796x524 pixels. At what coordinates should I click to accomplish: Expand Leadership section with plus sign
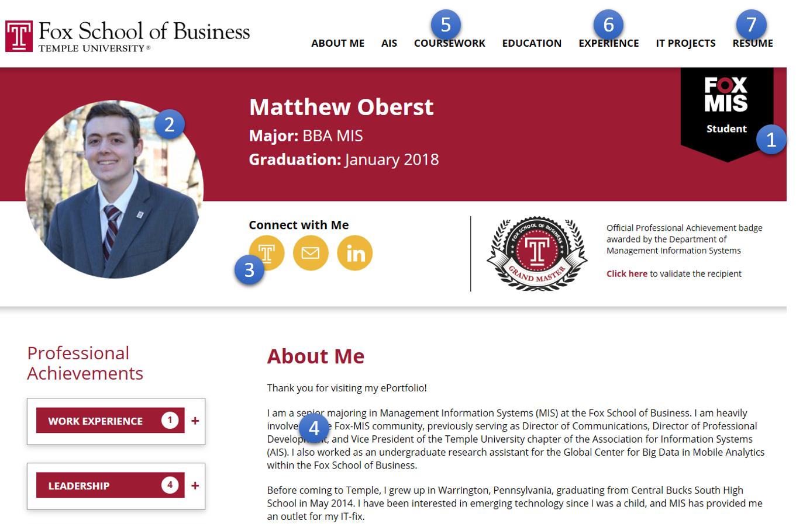tap(195, 485)
